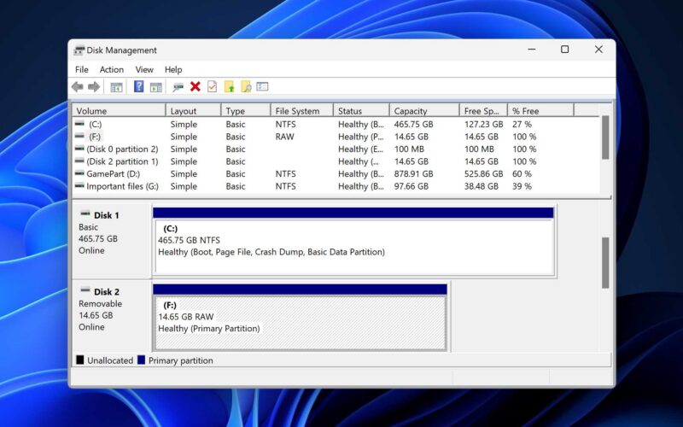Open Help via the blue question mark icon
The height and width of the screenshot is (427, 683).
point(138,86)
